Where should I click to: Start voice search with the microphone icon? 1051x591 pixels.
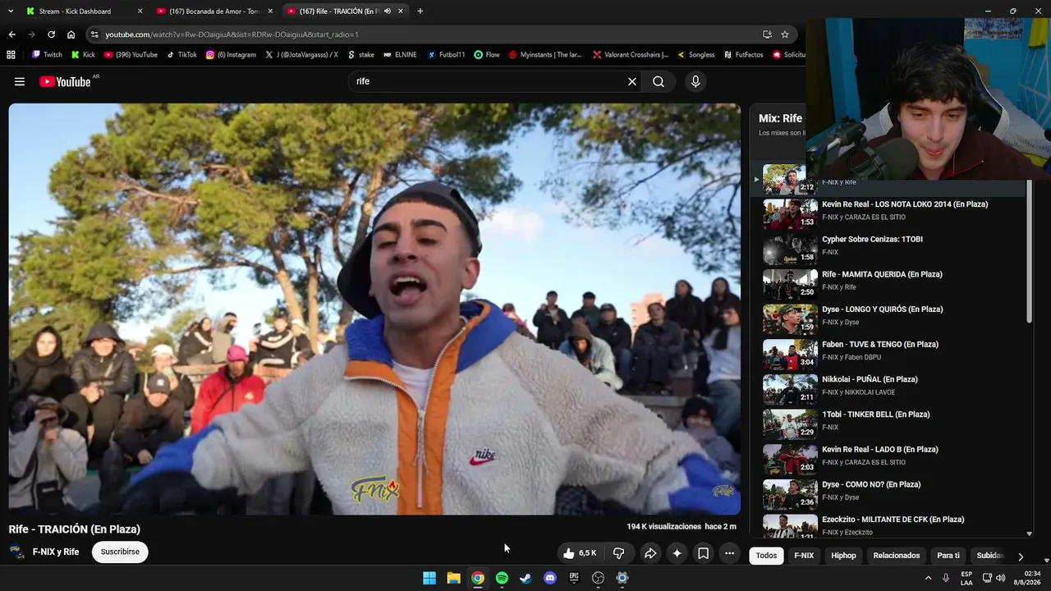point(695,81)
